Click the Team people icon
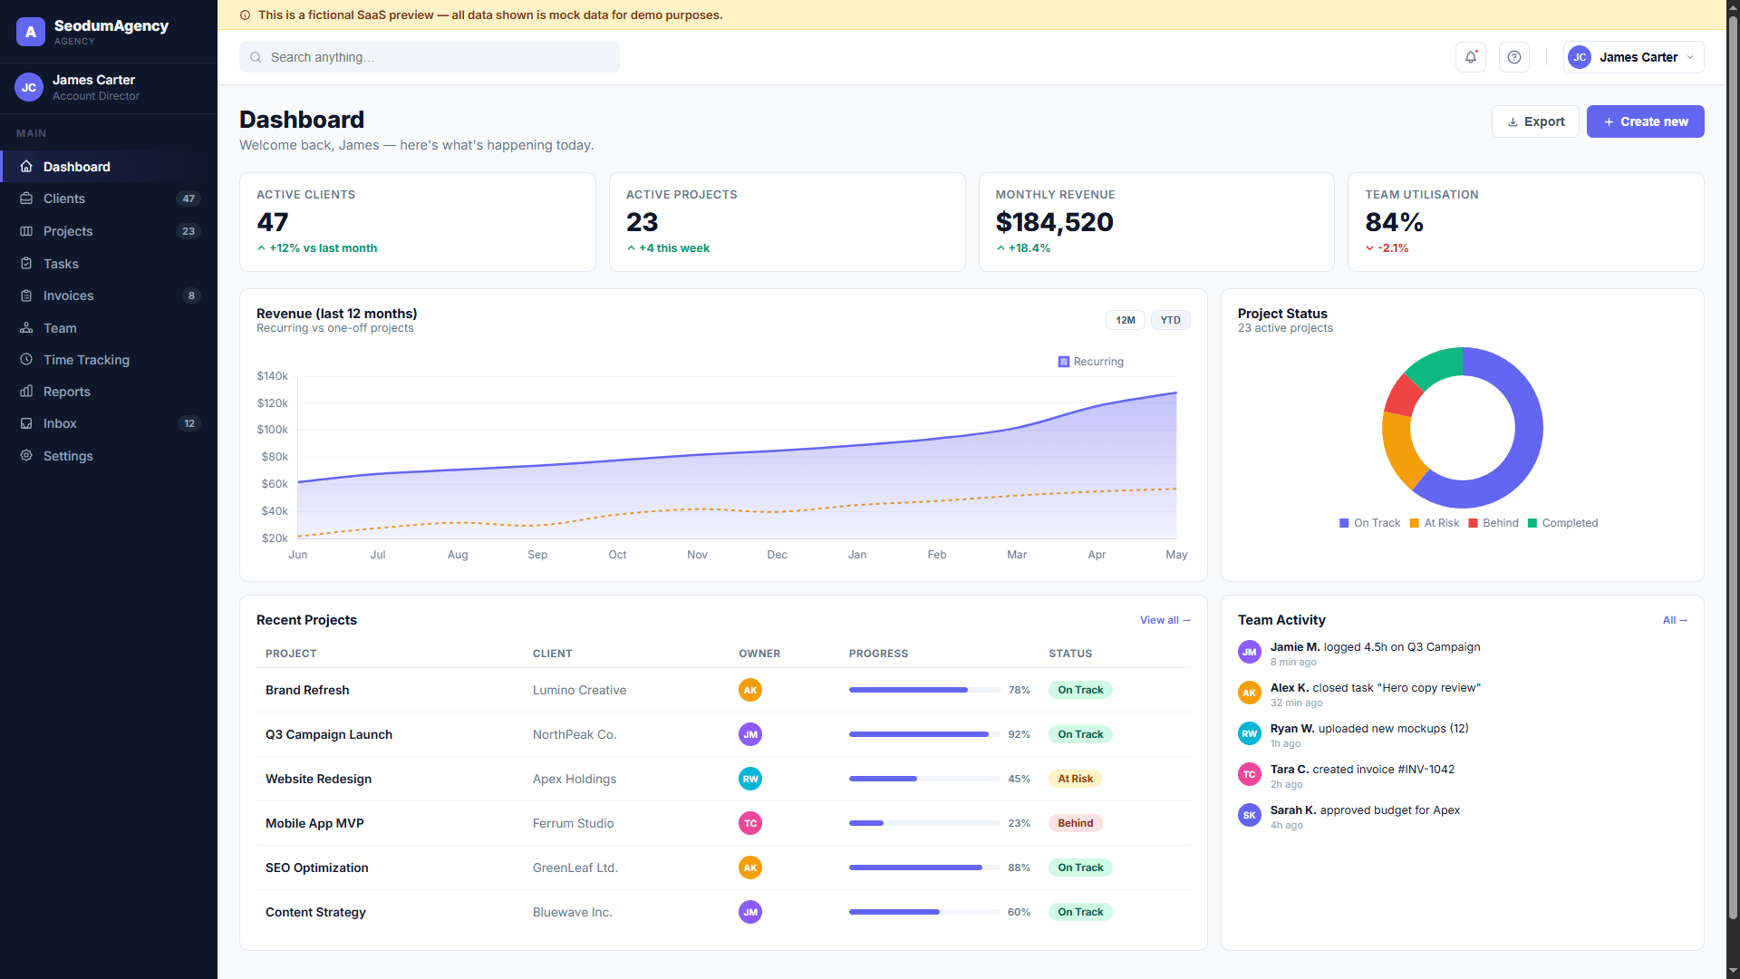 pos(26,328)
